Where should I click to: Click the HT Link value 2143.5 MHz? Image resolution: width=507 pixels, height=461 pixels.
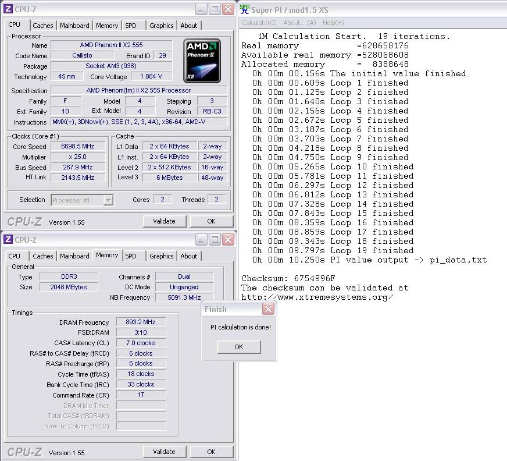pyautogui.click(x=78, y=178)
